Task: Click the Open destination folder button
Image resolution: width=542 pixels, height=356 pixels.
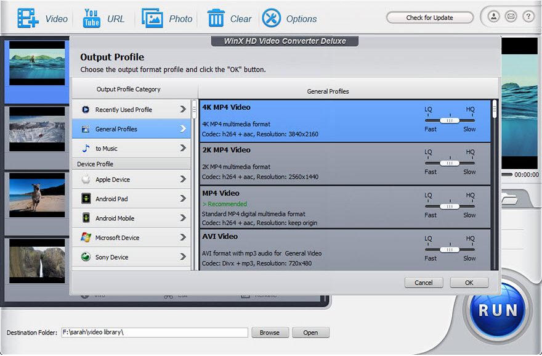Action: coord(310,333)
